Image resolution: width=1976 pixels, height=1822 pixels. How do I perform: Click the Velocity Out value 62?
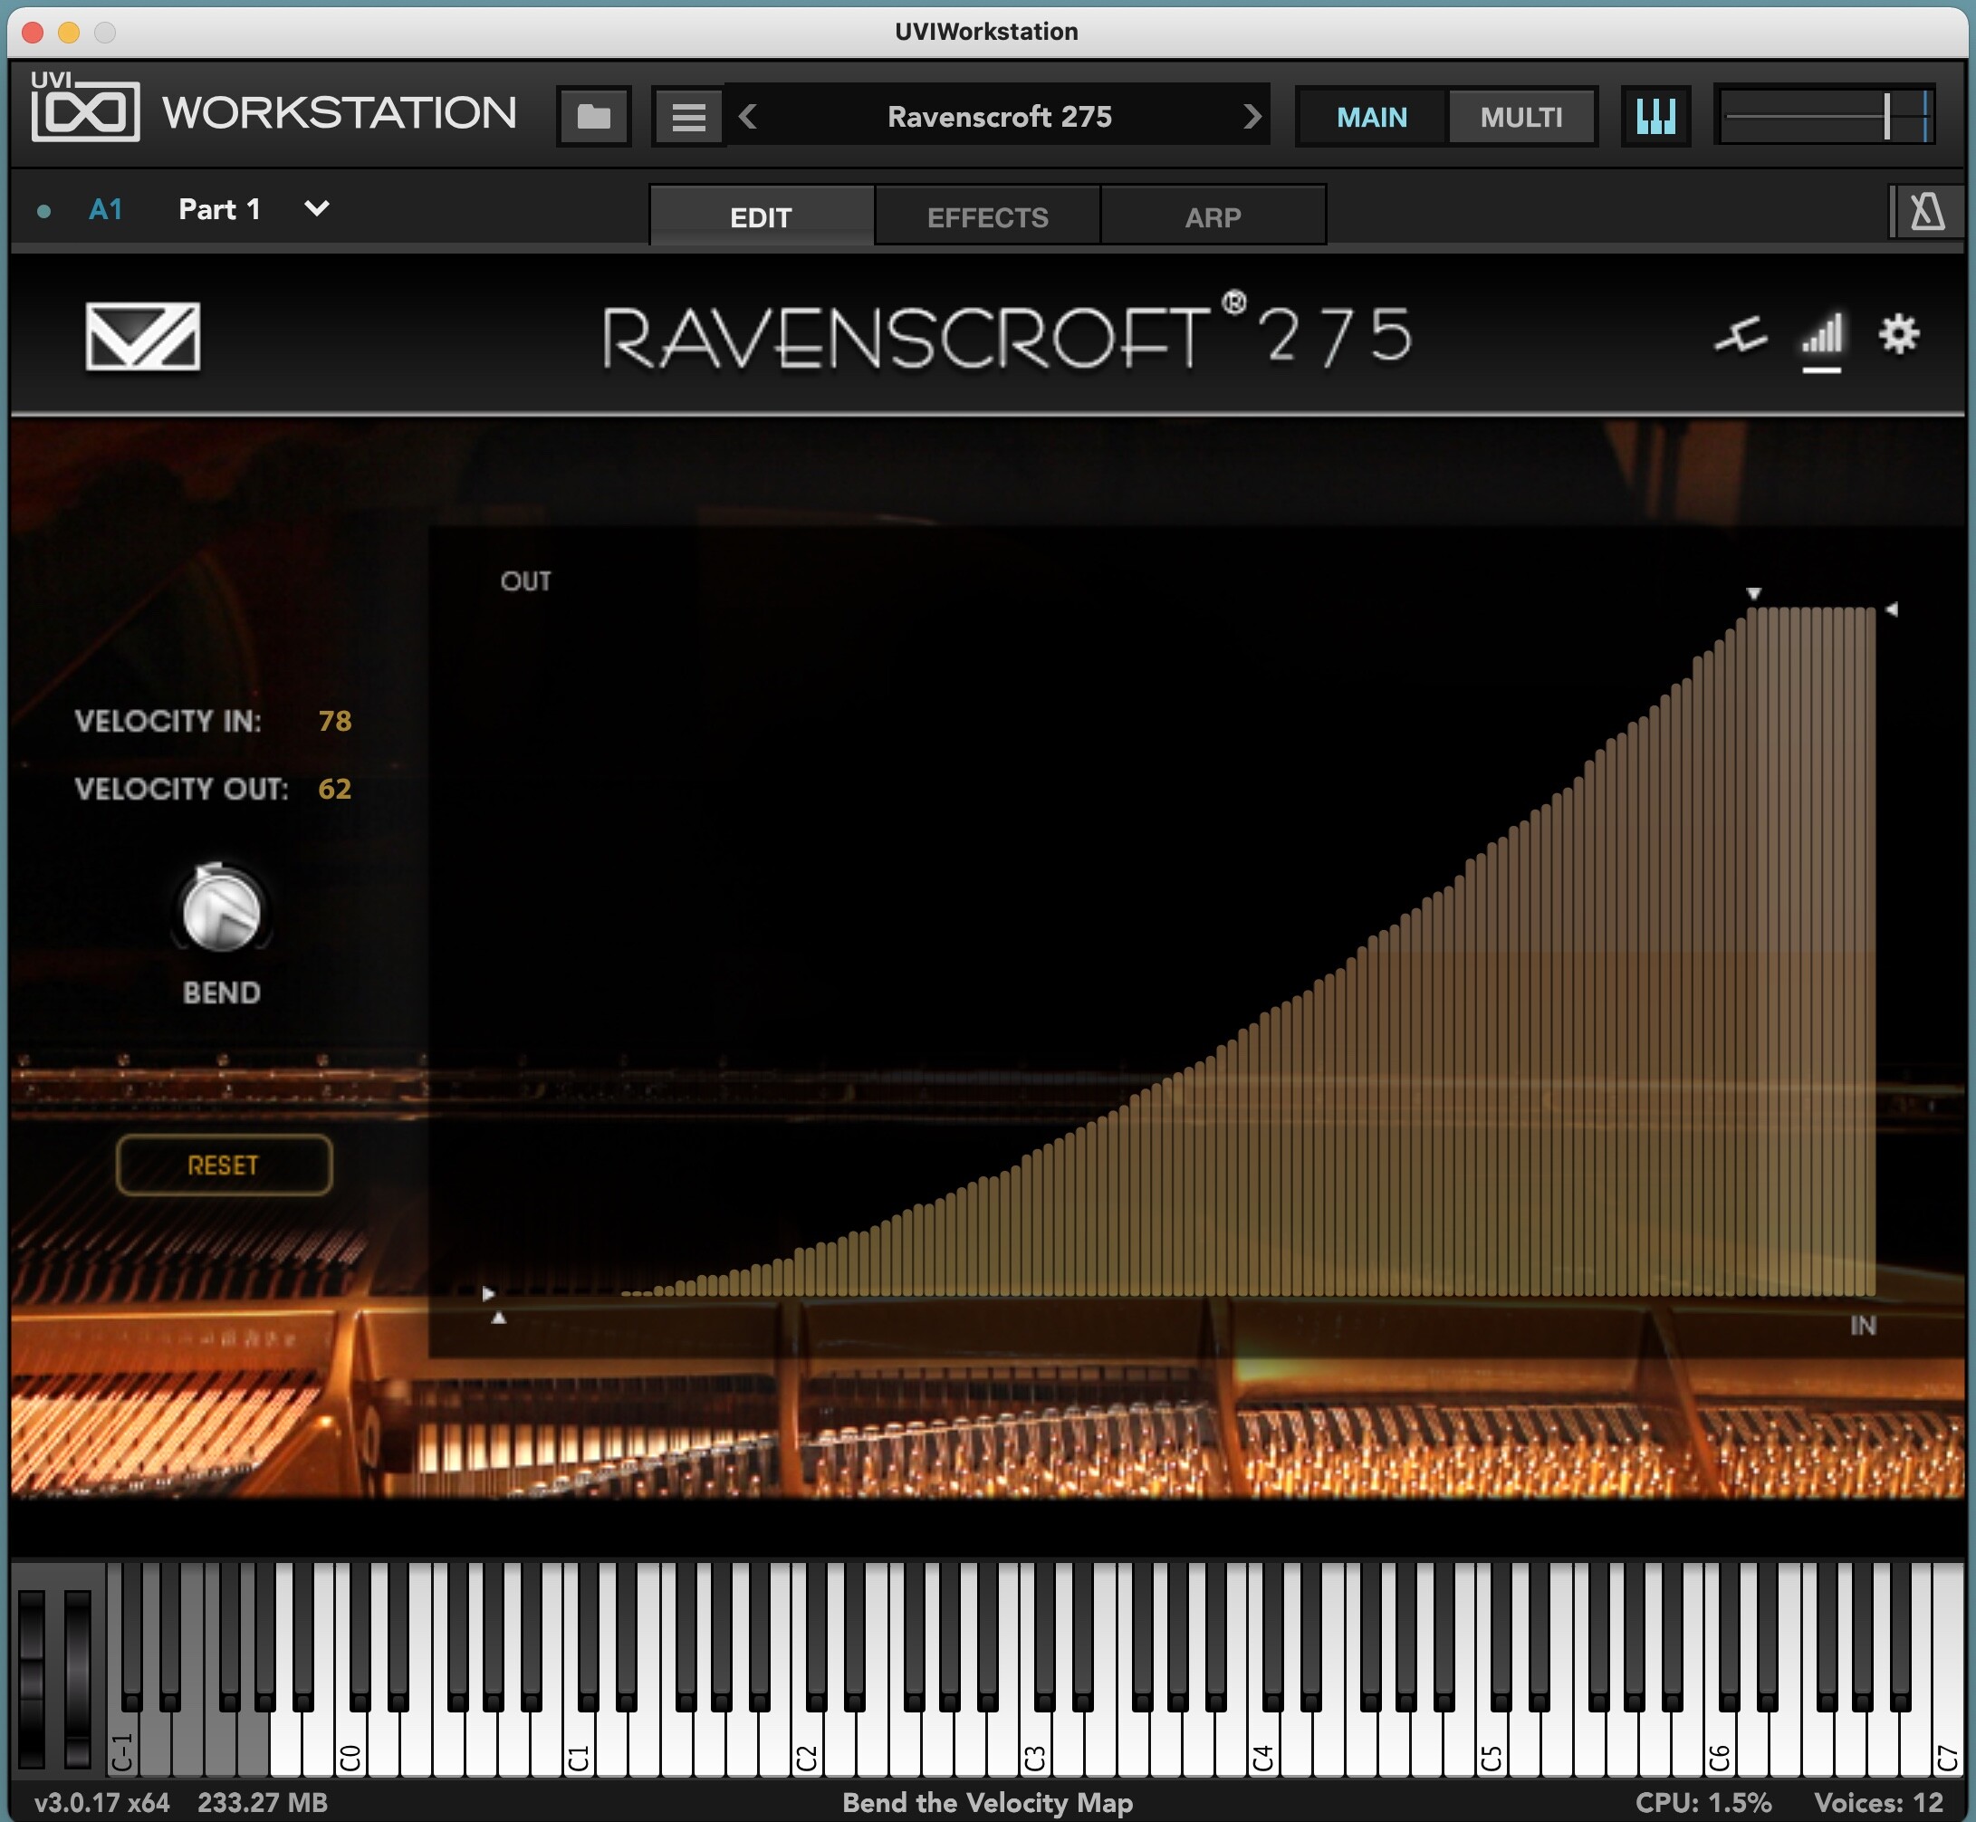coord(334,789)
